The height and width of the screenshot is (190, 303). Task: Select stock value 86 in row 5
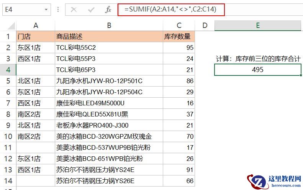(179, 81)
